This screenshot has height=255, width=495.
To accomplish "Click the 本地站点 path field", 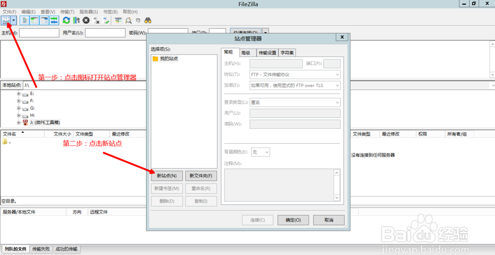I will (84, 85).
